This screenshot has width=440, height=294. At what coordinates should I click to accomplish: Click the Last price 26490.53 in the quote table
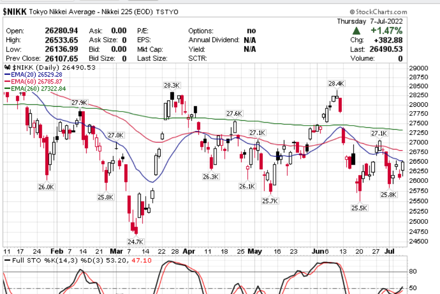click(x=386, y=49)
